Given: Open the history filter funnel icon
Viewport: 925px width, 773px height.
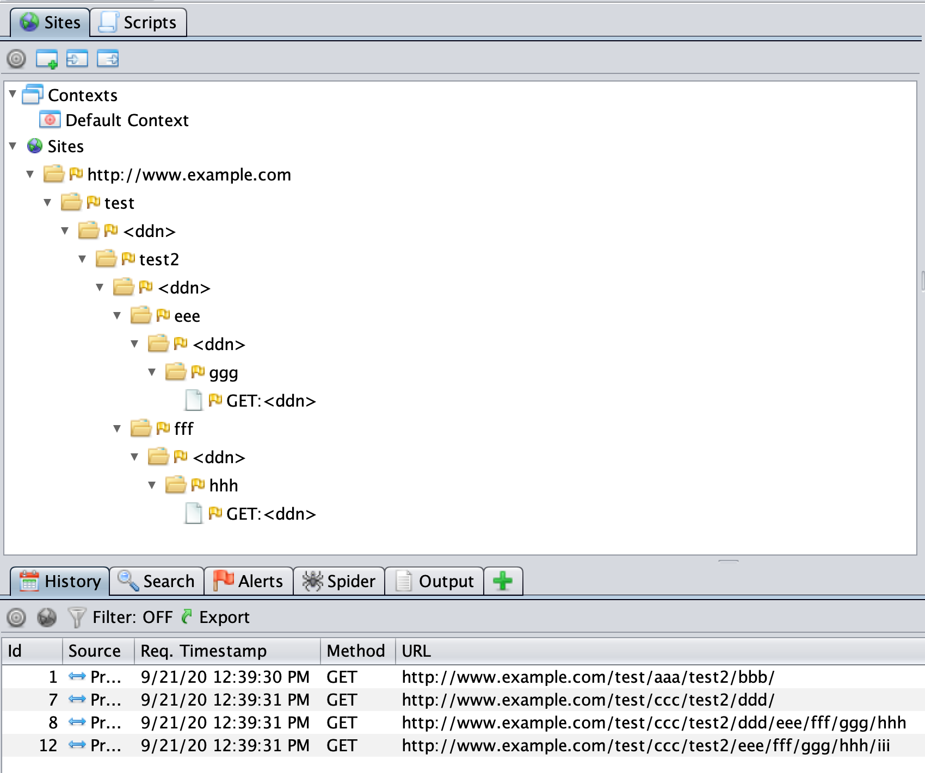Looking at the screenshot, I should pos(77,618).
